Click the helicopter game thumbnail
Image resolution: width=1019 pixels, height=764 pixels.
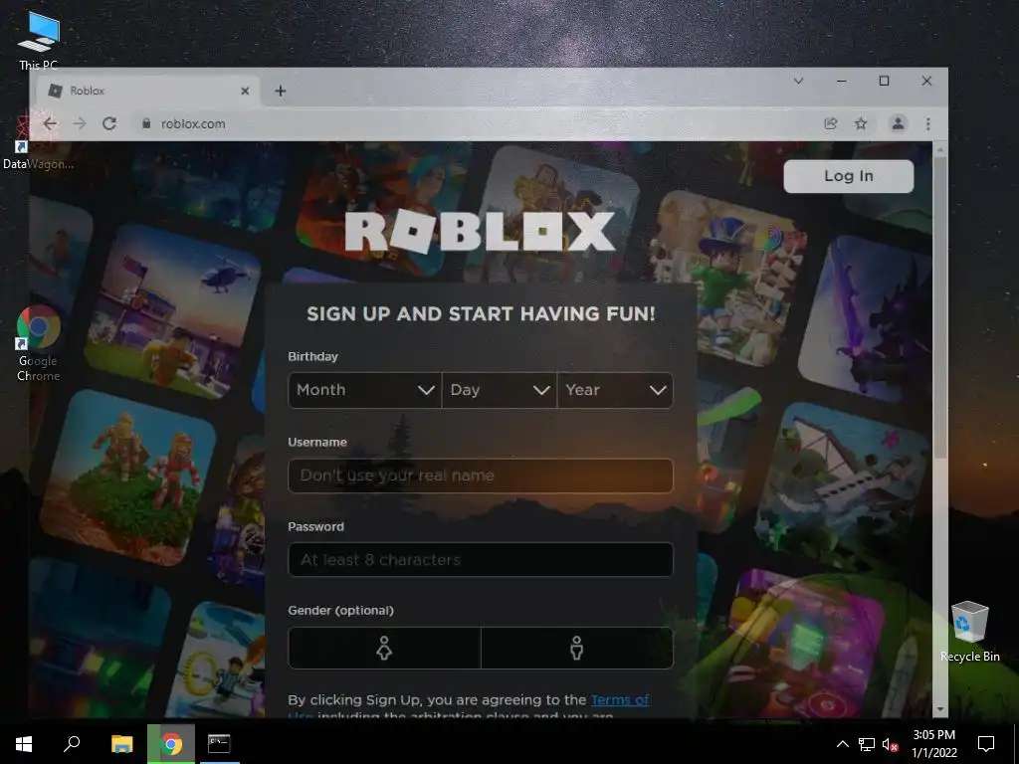pyautogui.click(x=174, y=310)
